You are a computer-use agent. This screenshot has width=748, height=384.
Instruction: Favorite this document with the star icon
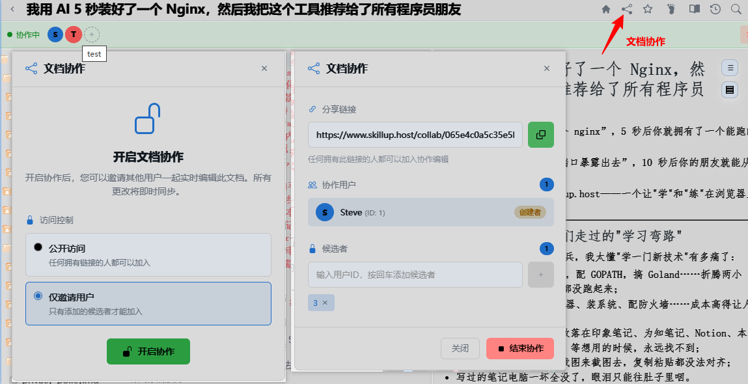click(x=647, y=9)
